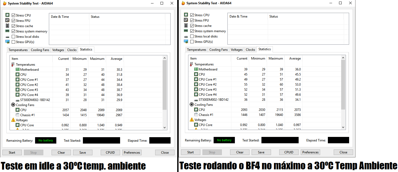The width and height of the screenshot is (398, 172).
Task: Click the Motherboard item icon in right window list
Action: coord(196,69)
